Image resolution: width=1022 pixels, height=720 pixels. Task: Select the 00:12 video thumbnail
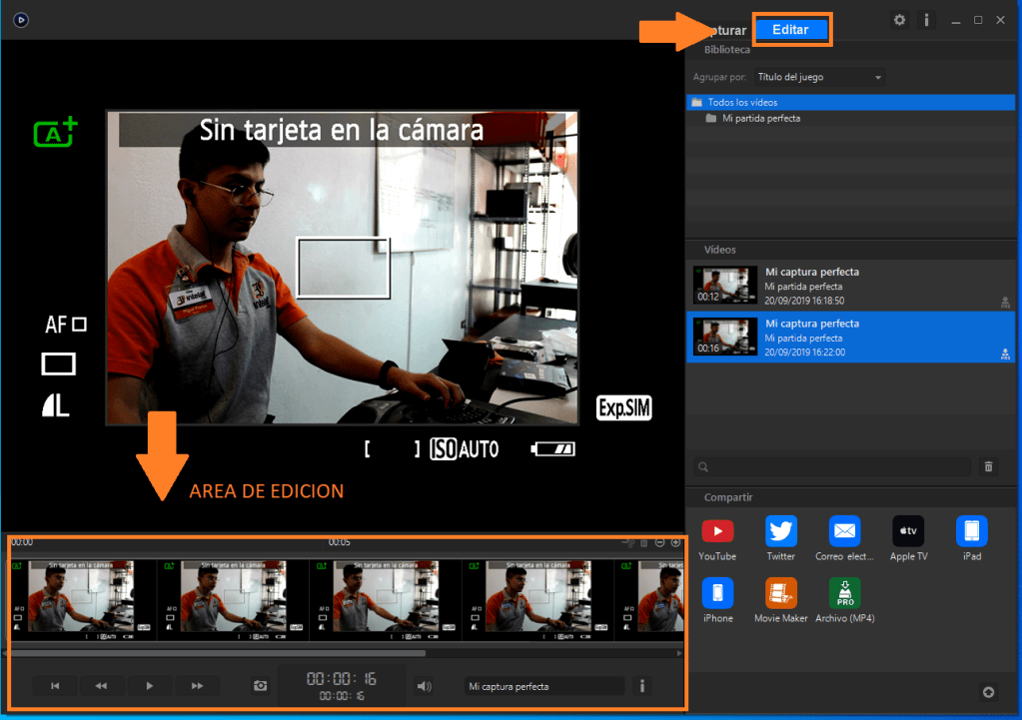724,285
